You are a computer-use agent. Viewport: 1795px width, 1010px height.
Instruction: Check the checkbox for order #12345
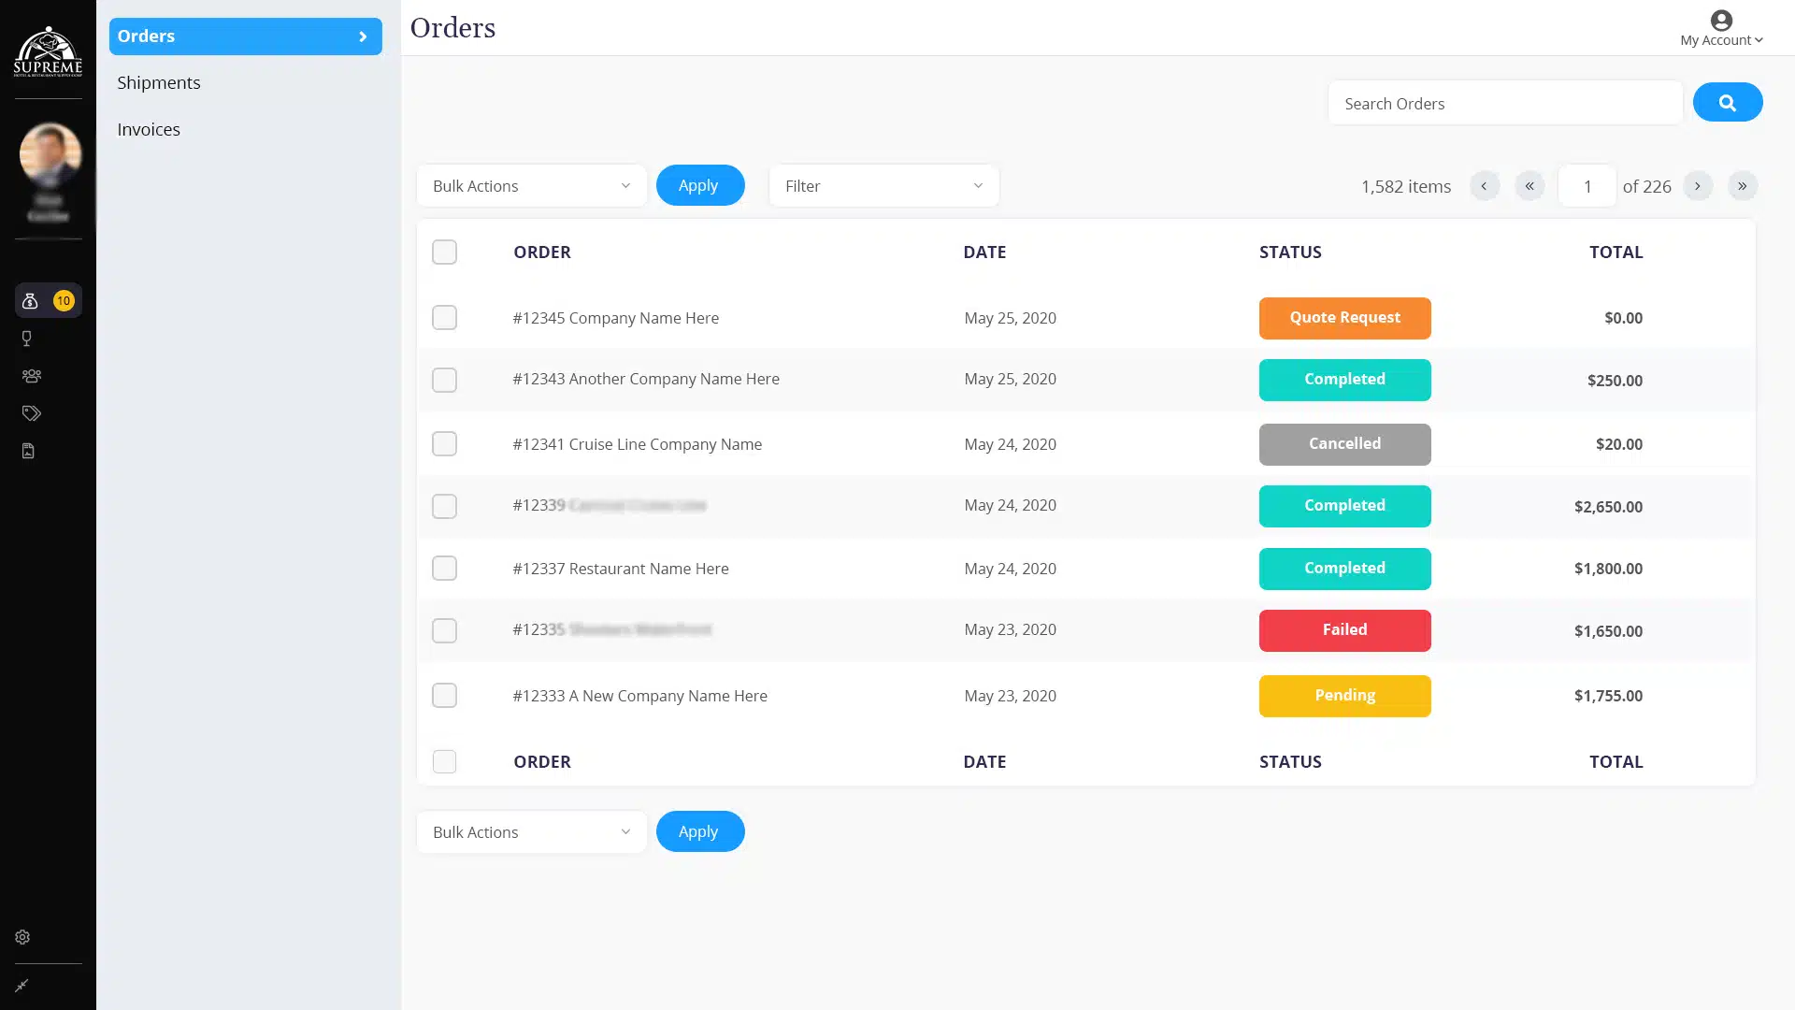click(444, 317)
